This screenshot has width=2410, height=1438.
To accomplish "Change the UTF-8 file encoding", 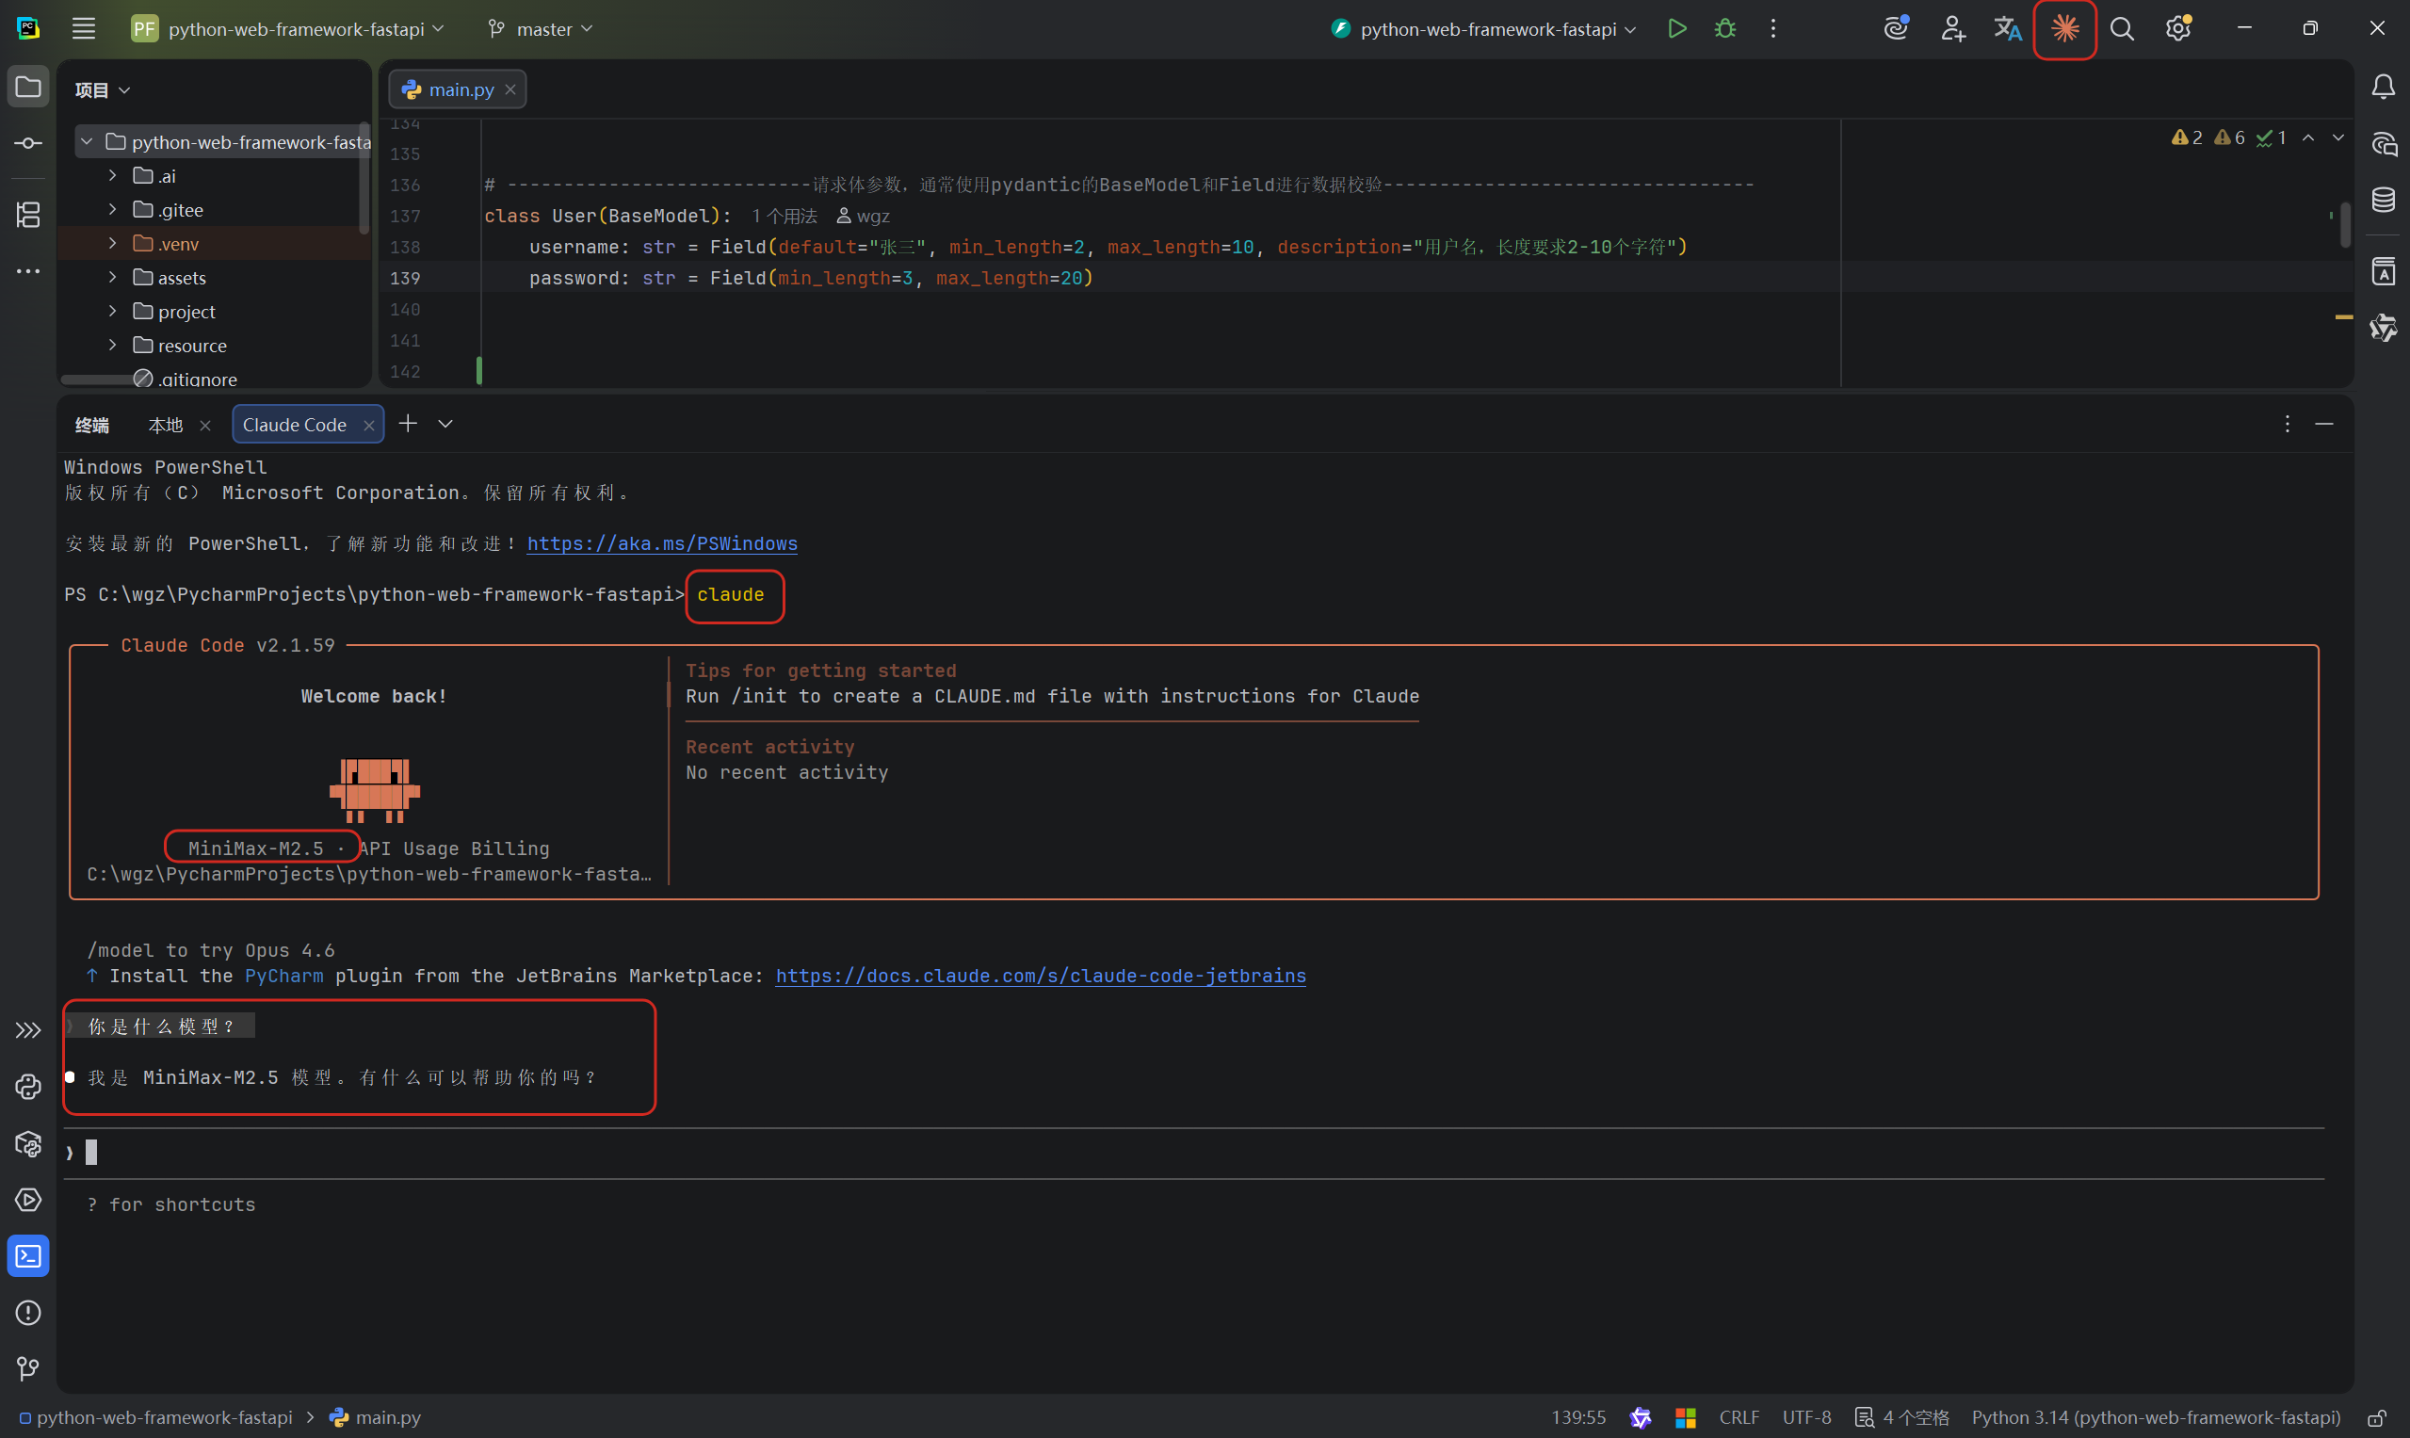I will click(1806, 1417).
